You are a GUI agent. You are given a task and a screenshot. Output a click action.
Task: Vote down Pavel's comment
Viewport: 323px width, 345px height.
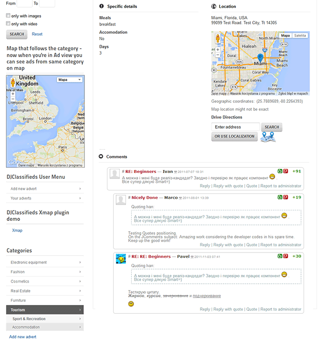[285, 256]
